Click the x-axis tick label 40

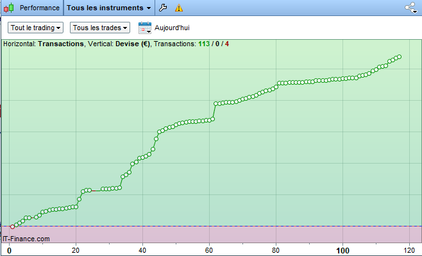click(142, 251)
